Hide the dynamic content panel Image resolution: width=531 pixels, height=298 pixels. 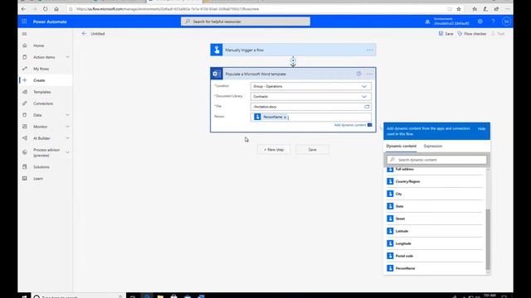pos(481,129)
